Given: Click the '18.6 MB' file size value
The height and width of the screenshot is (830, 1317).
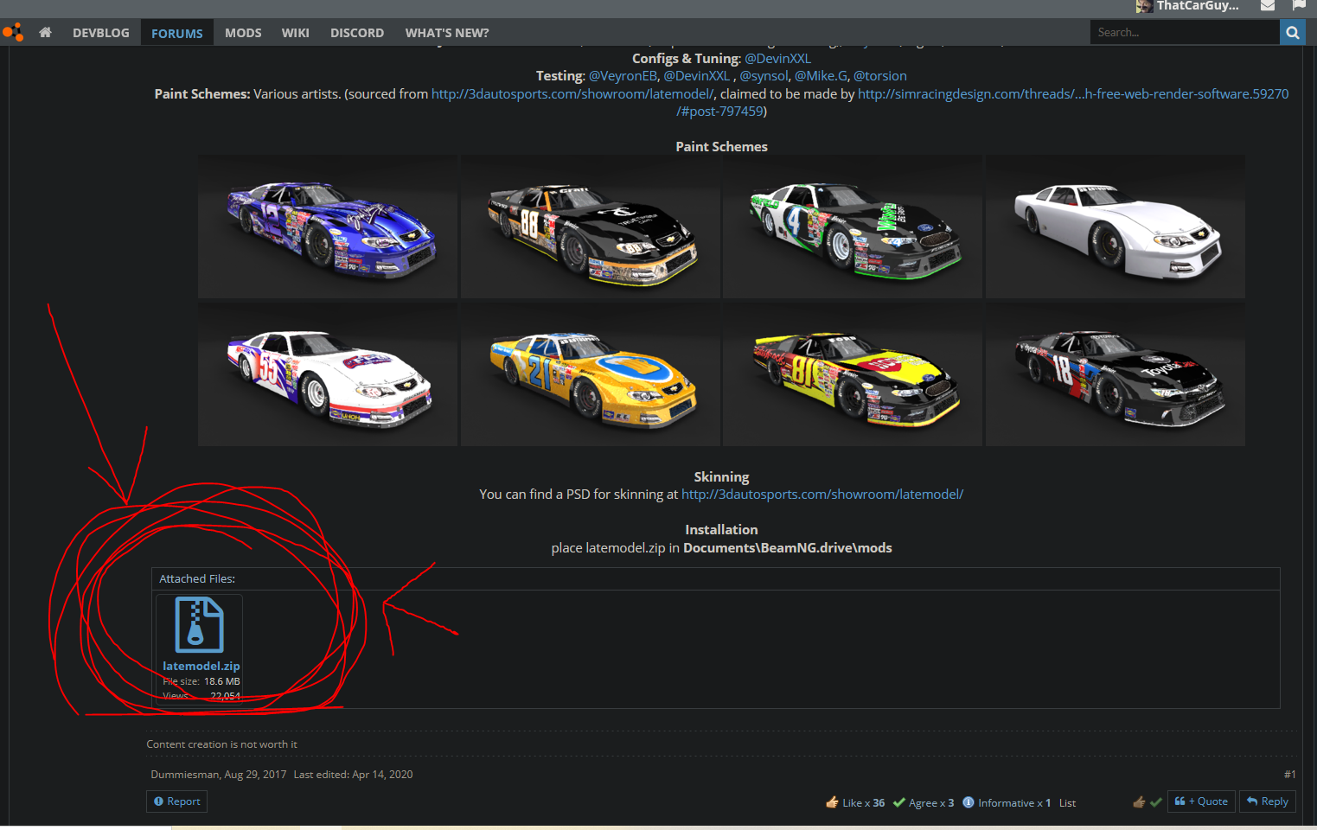Looking at the screenshot, I should coord(222,681).
